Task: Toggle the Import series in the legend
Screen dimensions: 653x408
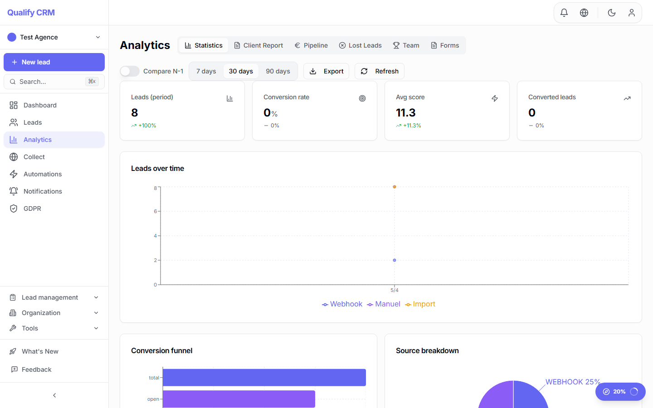Action: 420,304
